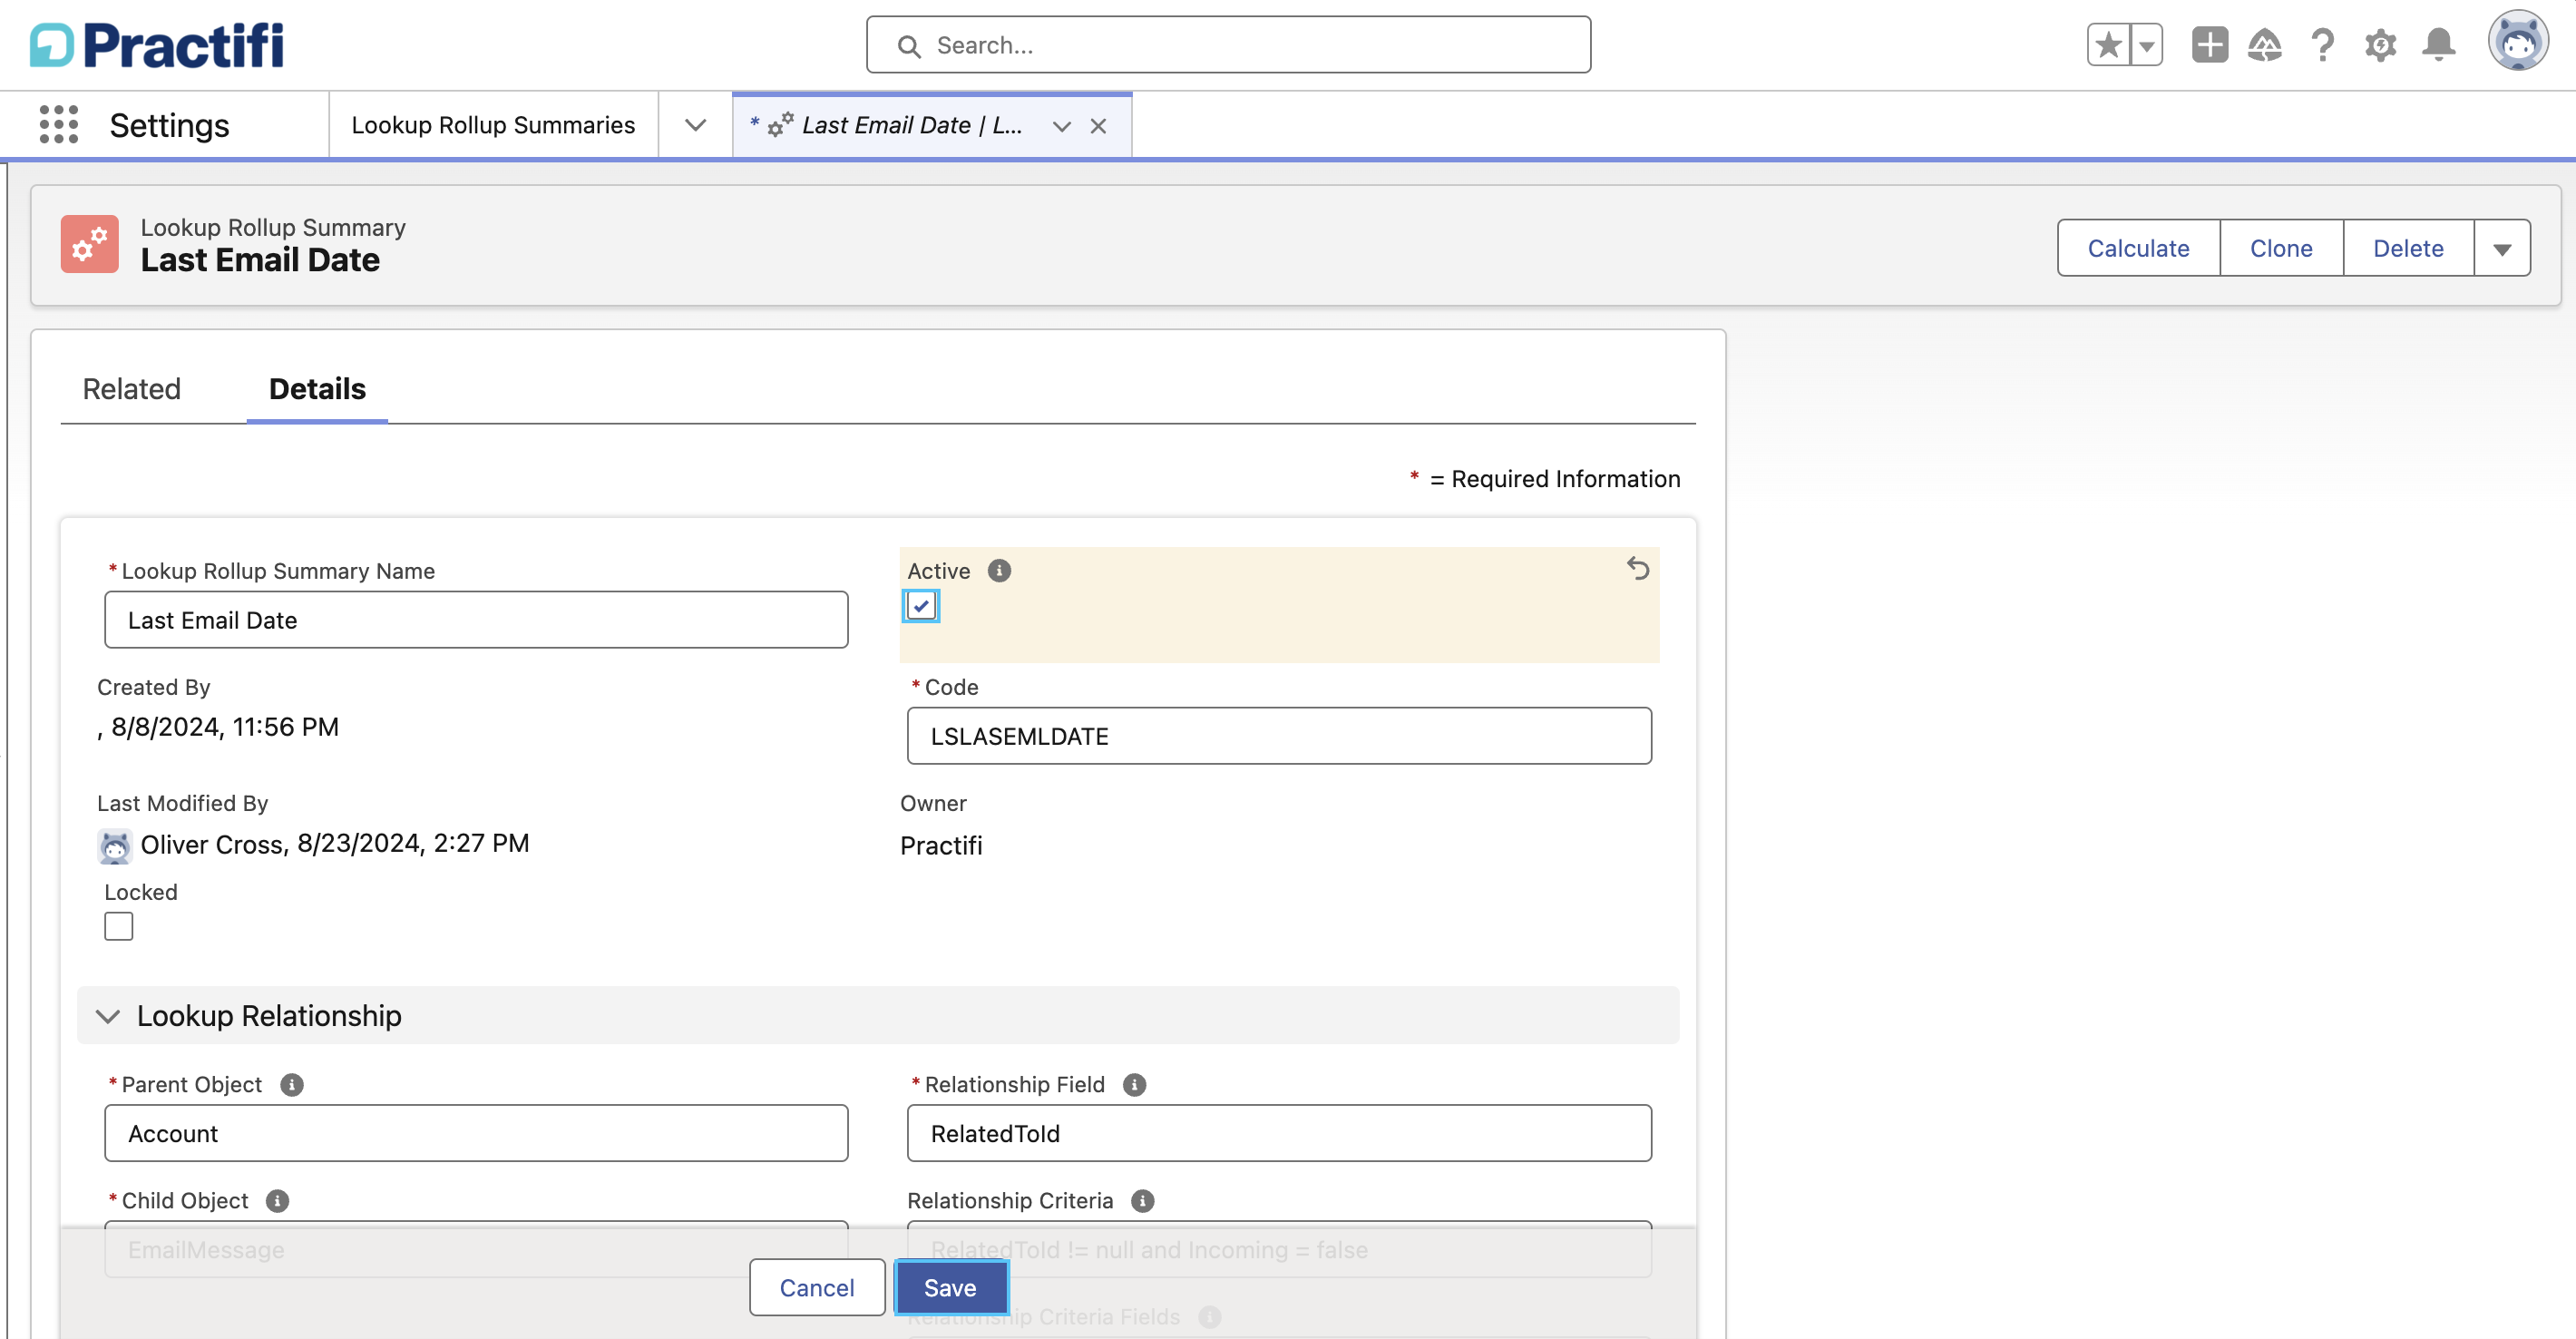Click the Owner value Practifi
Image resolution: width=2576 pixels, height=1339 pixels.
pos(941,846)
